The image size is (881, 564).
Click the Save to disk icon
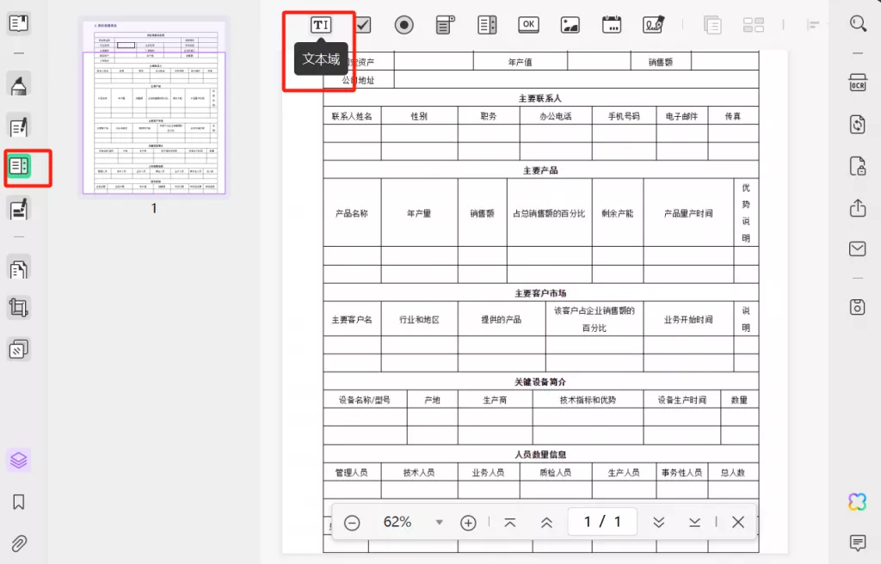(858, 307)
